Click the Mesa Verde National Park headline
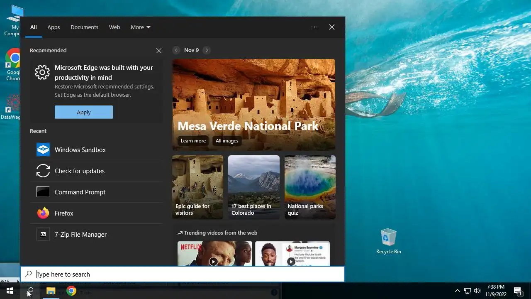This screenshot has height=299, width=531. pos(248,126)
